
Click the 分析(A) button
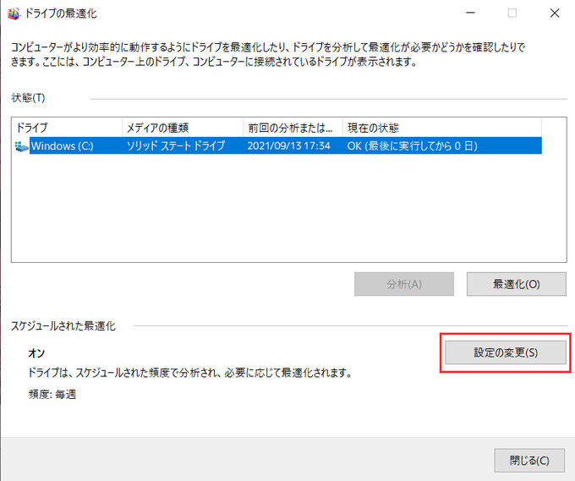pos(404,284)
